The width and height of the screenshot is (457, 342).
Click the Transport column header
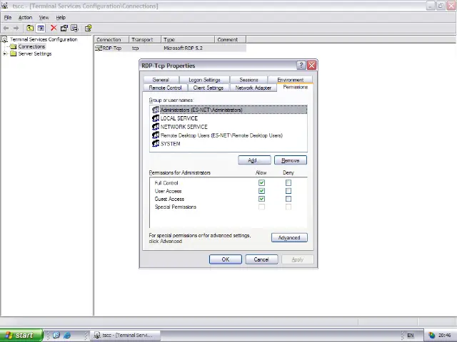click(x=145, y=40)
